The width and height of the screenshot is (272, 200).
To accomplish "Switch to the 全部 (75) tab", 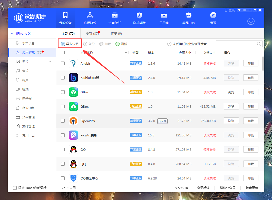I will 68,33.
